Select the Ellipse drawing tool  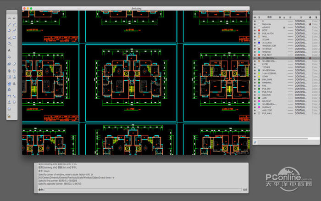9,44
